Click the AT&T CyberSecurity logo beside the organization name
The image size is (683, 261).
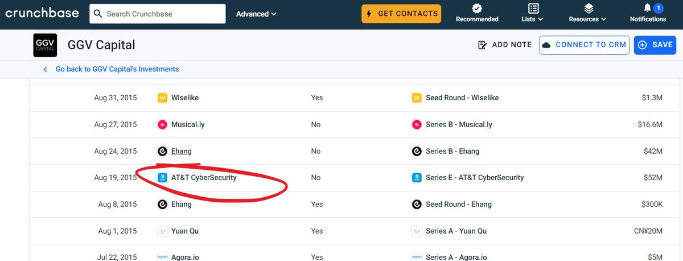coord(162,177)
